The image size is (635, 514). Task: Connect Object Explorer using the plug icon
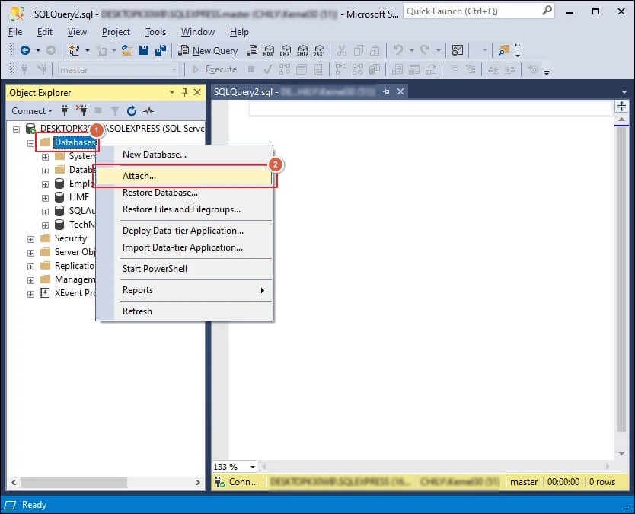tap(65, 110)
